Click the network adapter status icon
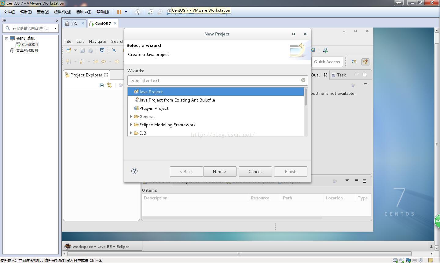This screenshot has width=440, height=263. point(408,260)
